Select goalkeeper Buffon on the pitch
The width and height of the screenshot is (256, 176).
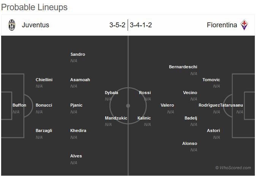[x=19, y=105]
